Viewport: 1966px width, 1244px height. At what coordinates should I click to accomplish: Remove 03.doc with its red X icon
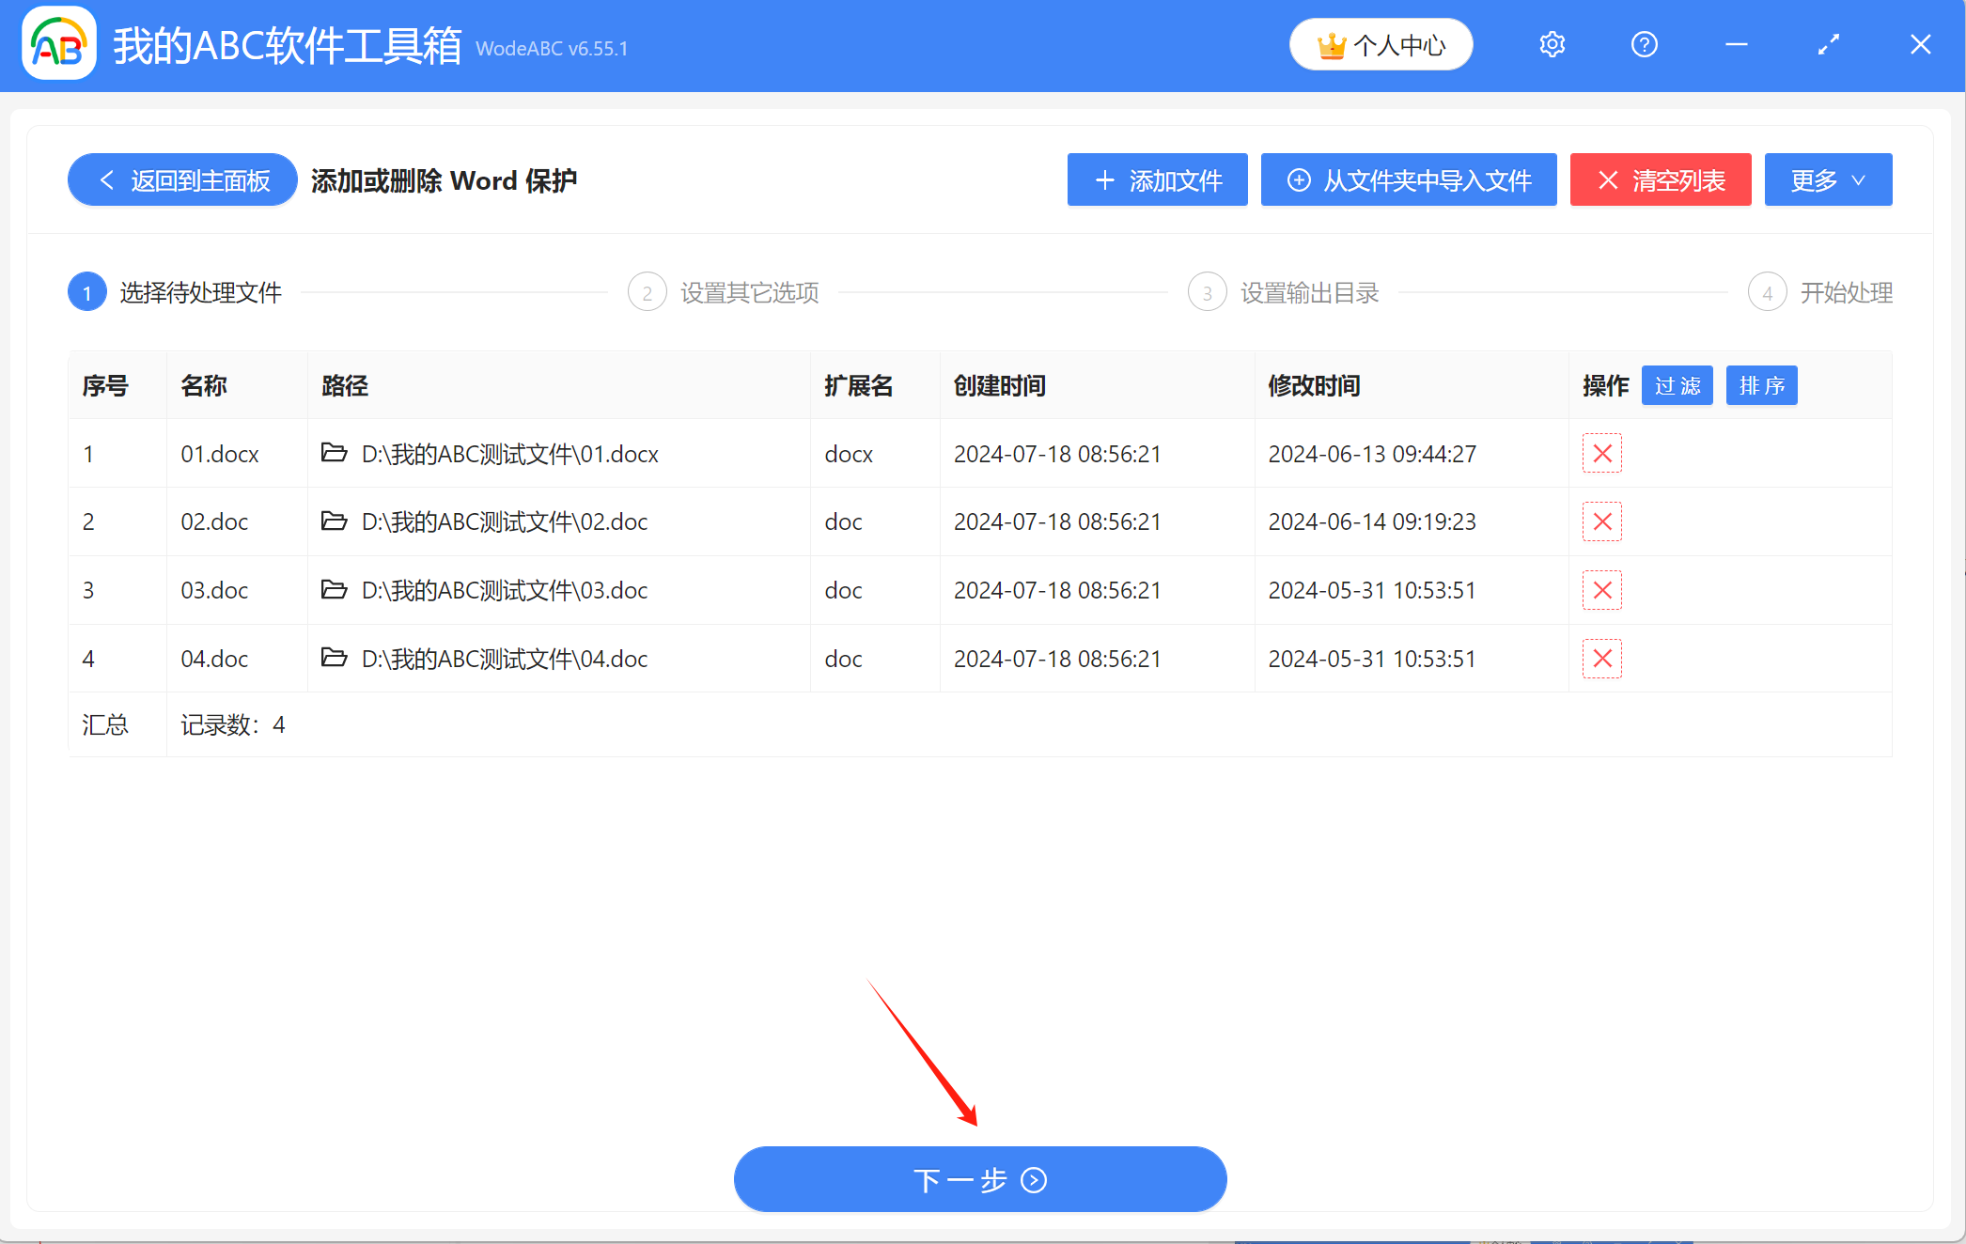click(1601, 590)
